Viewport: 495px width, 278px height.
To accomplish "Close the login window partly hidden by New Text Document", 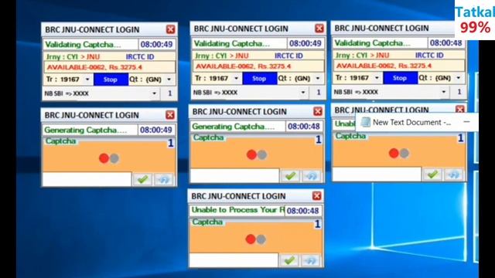I will coord(460,109).
